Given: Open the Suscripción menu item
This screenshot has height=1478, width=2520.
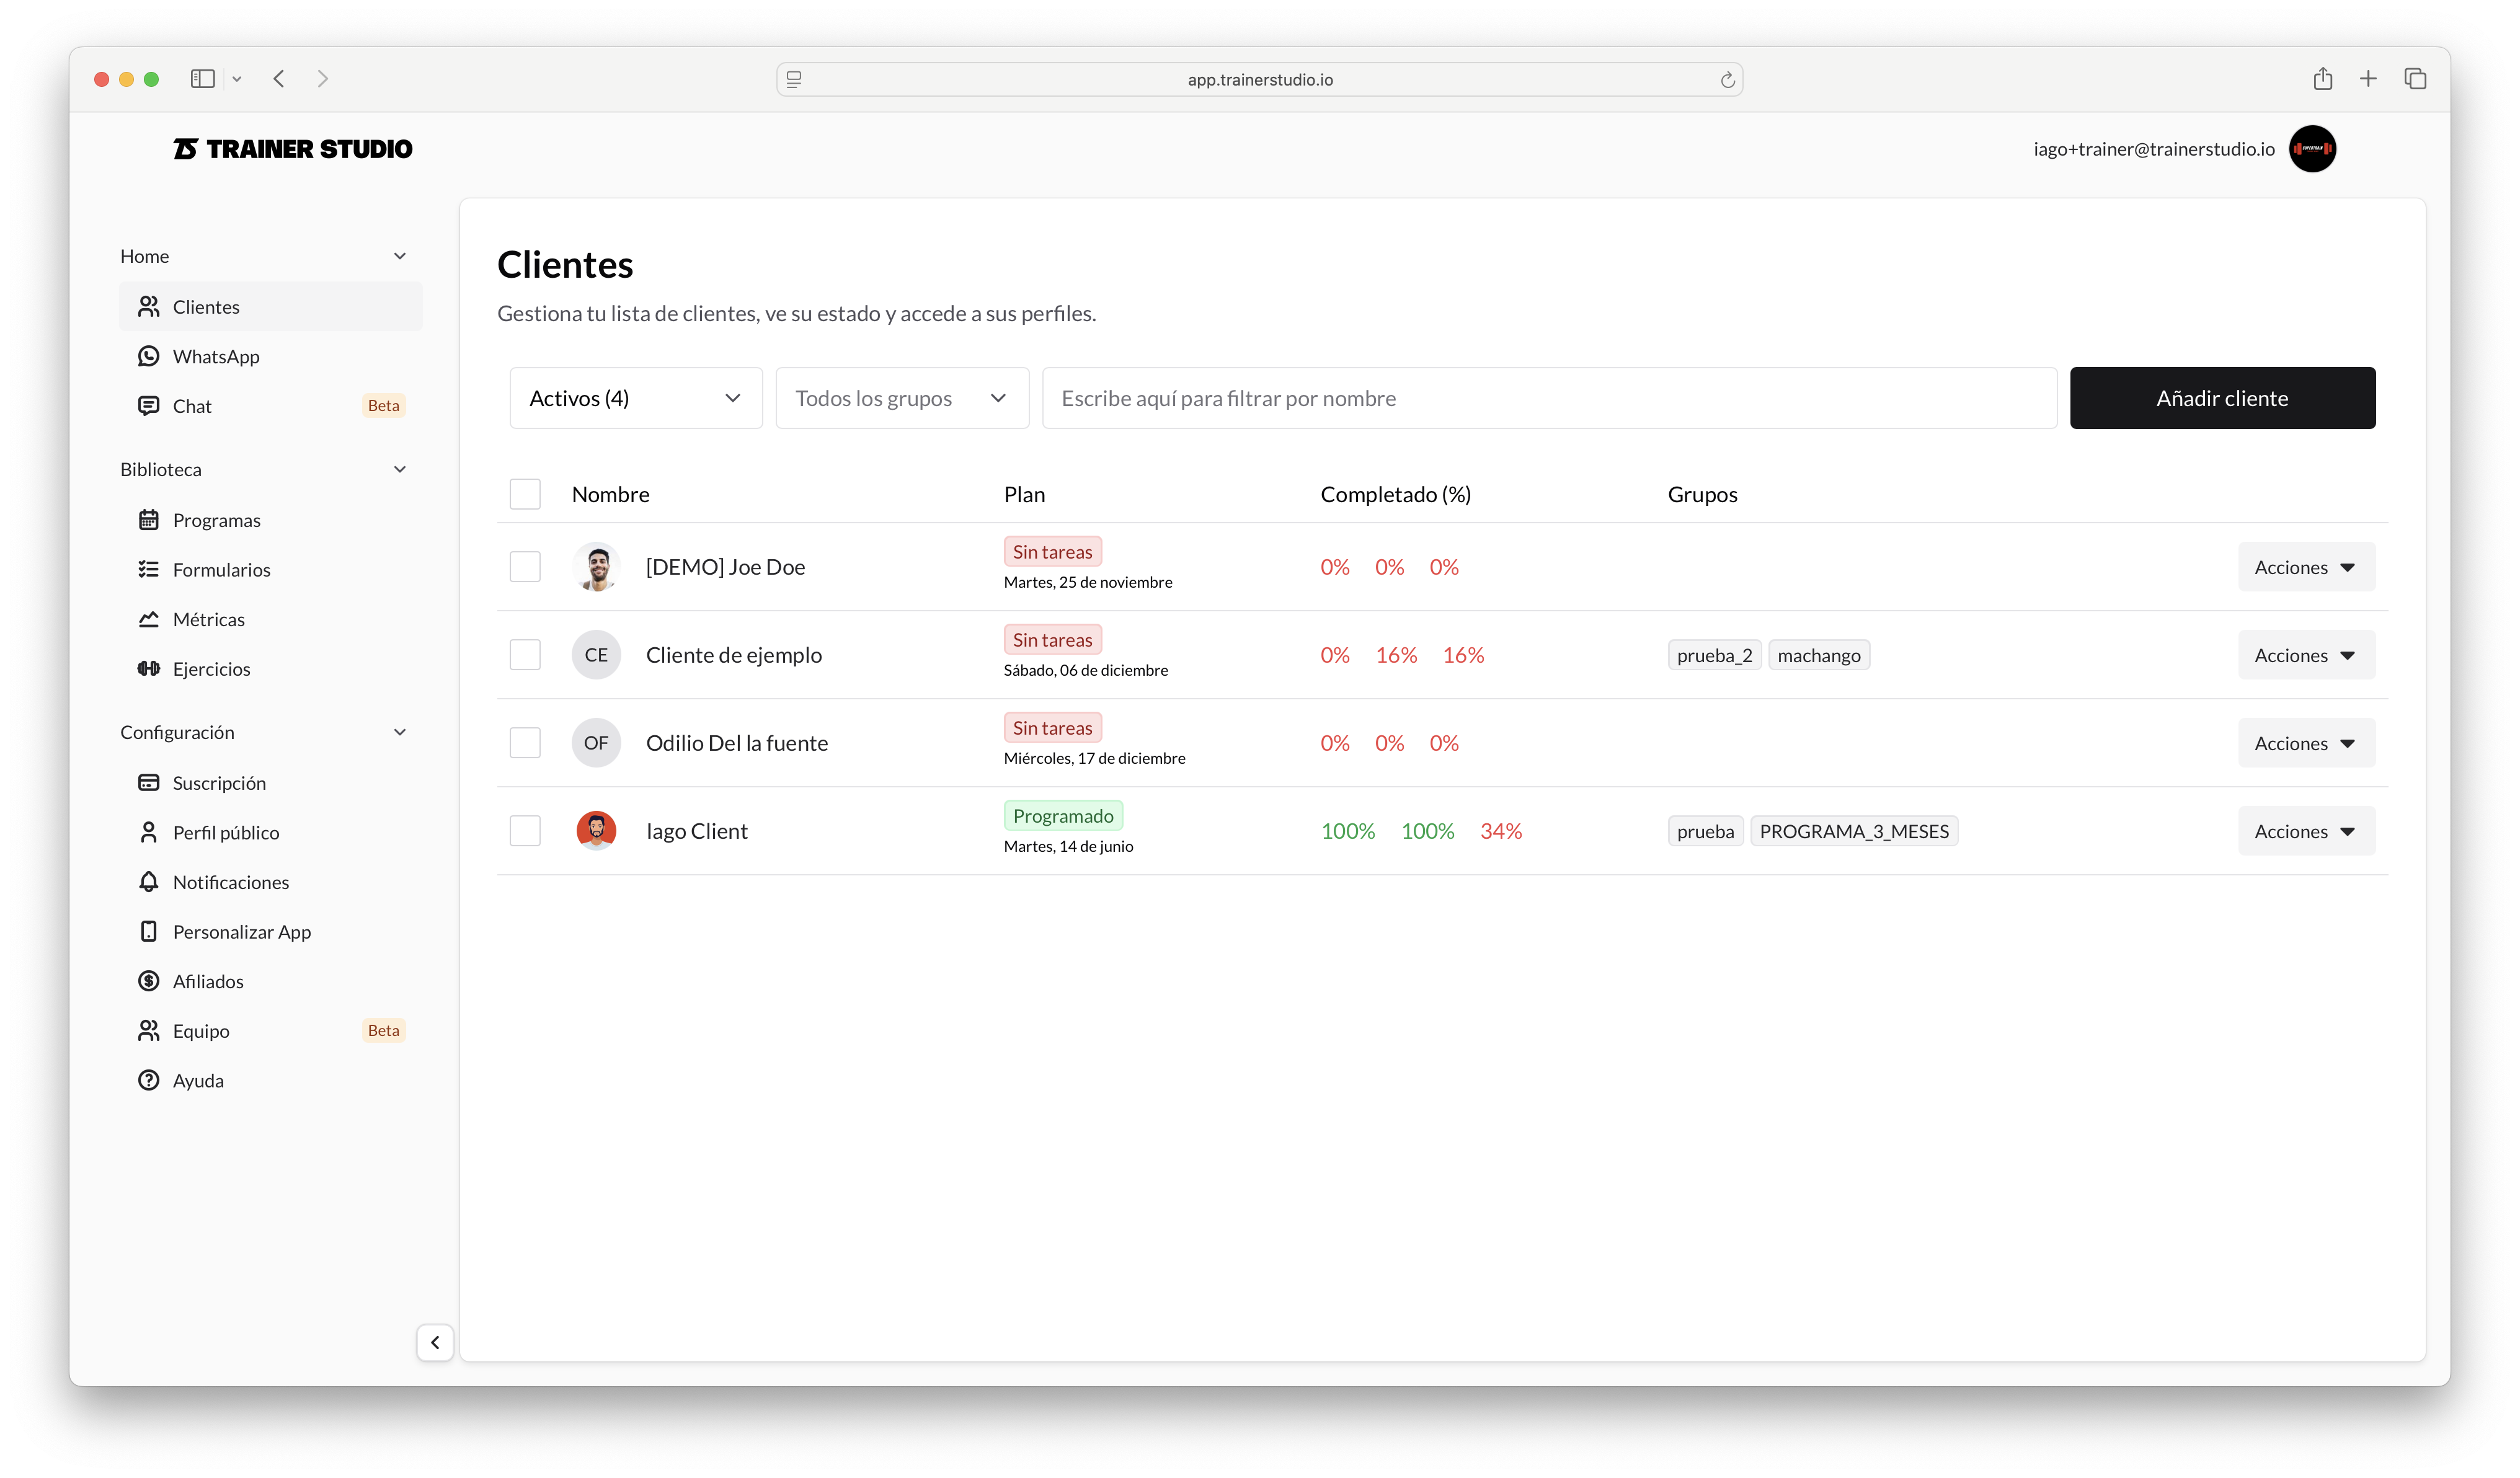Looking at the screenshot, I should 219,782.
